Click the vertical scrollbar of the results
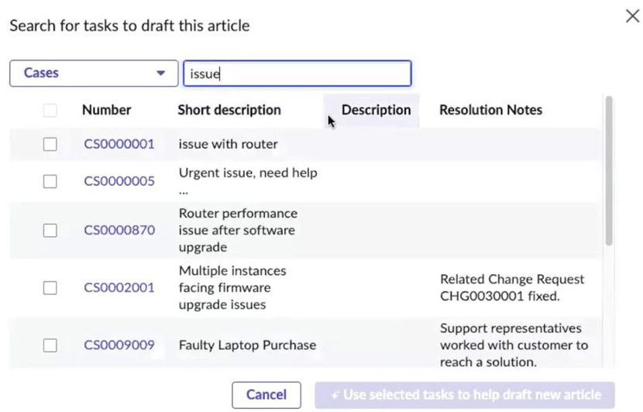643x412 pixels. click(609, 171)
